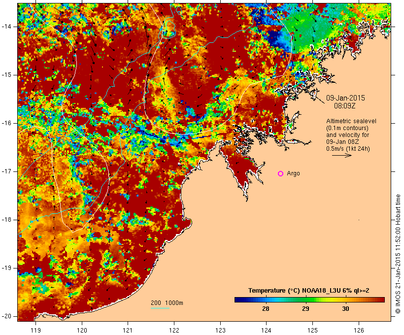Screen dimensions: 404x335
Task: Click the 'Argo' label text
Action: (x=293, y=173)
